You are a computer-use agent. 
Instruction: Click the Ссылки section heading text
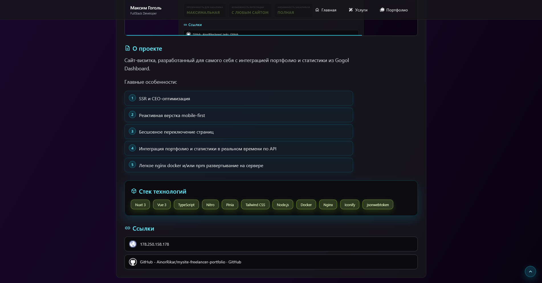pos(143,229)
